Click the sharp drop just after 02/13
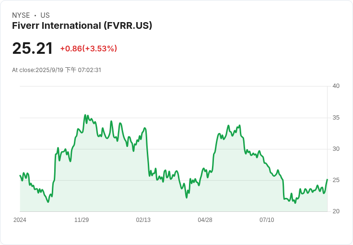The height and width of the screenshot is (245, 353). coord(147,153)
